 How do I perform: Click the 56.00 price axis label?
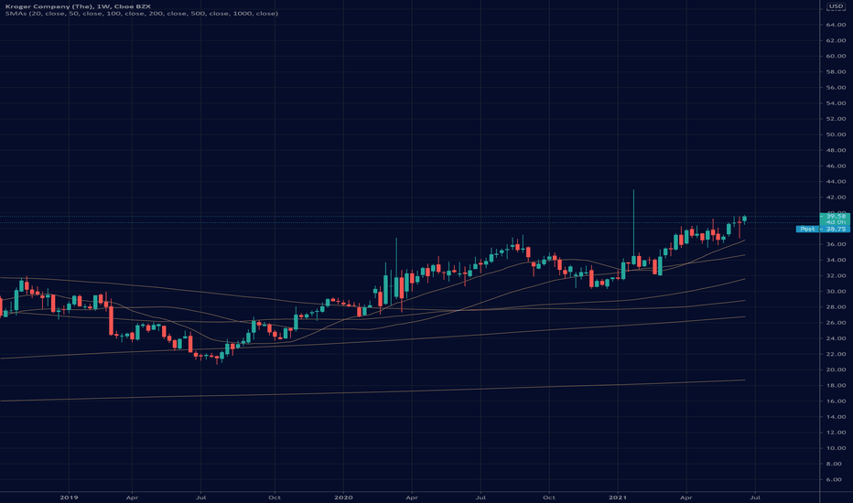point(836,88)
